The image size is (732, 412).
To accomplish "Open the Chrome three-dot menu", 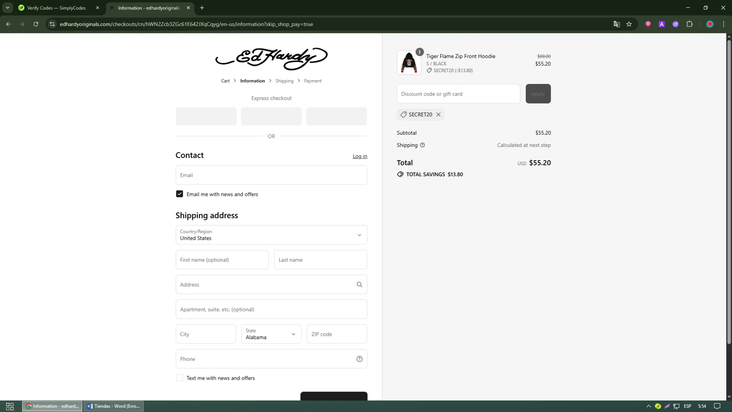I will coord(724,24).
